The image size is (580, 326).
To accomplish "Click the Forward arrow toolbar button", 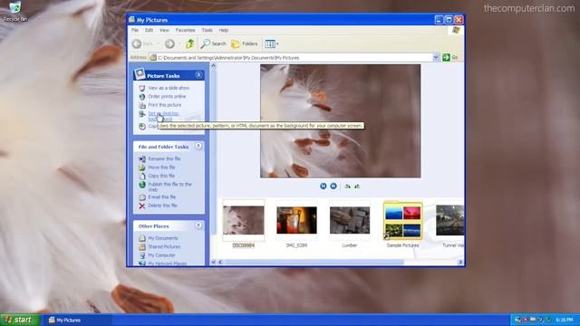I will click(x=169, y=43).
